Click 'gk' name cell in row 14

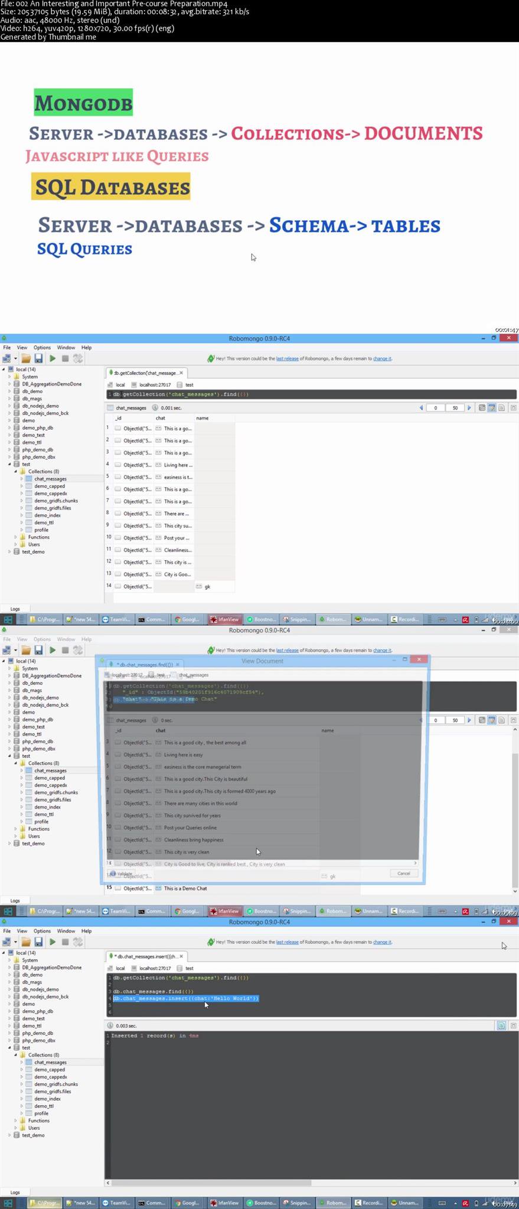214,587
